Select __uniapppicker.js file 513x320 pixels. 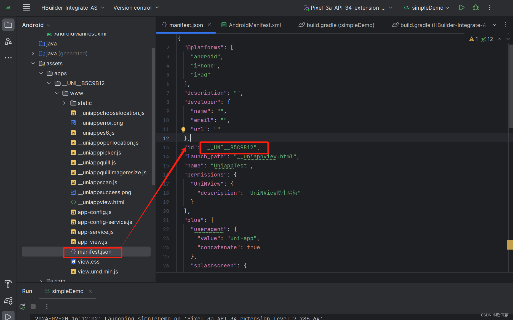tap(96, 153)
